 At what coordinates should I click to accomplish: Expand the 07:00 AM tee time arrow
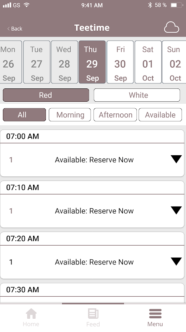176,159
